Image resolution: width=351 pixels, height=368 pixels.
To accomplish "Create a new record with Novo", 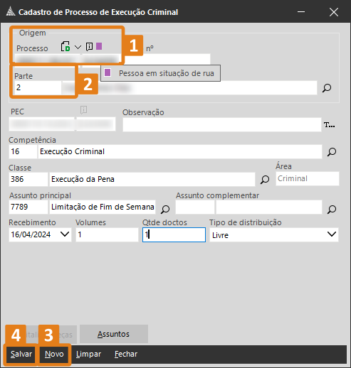I will click(x=54, y=354).
